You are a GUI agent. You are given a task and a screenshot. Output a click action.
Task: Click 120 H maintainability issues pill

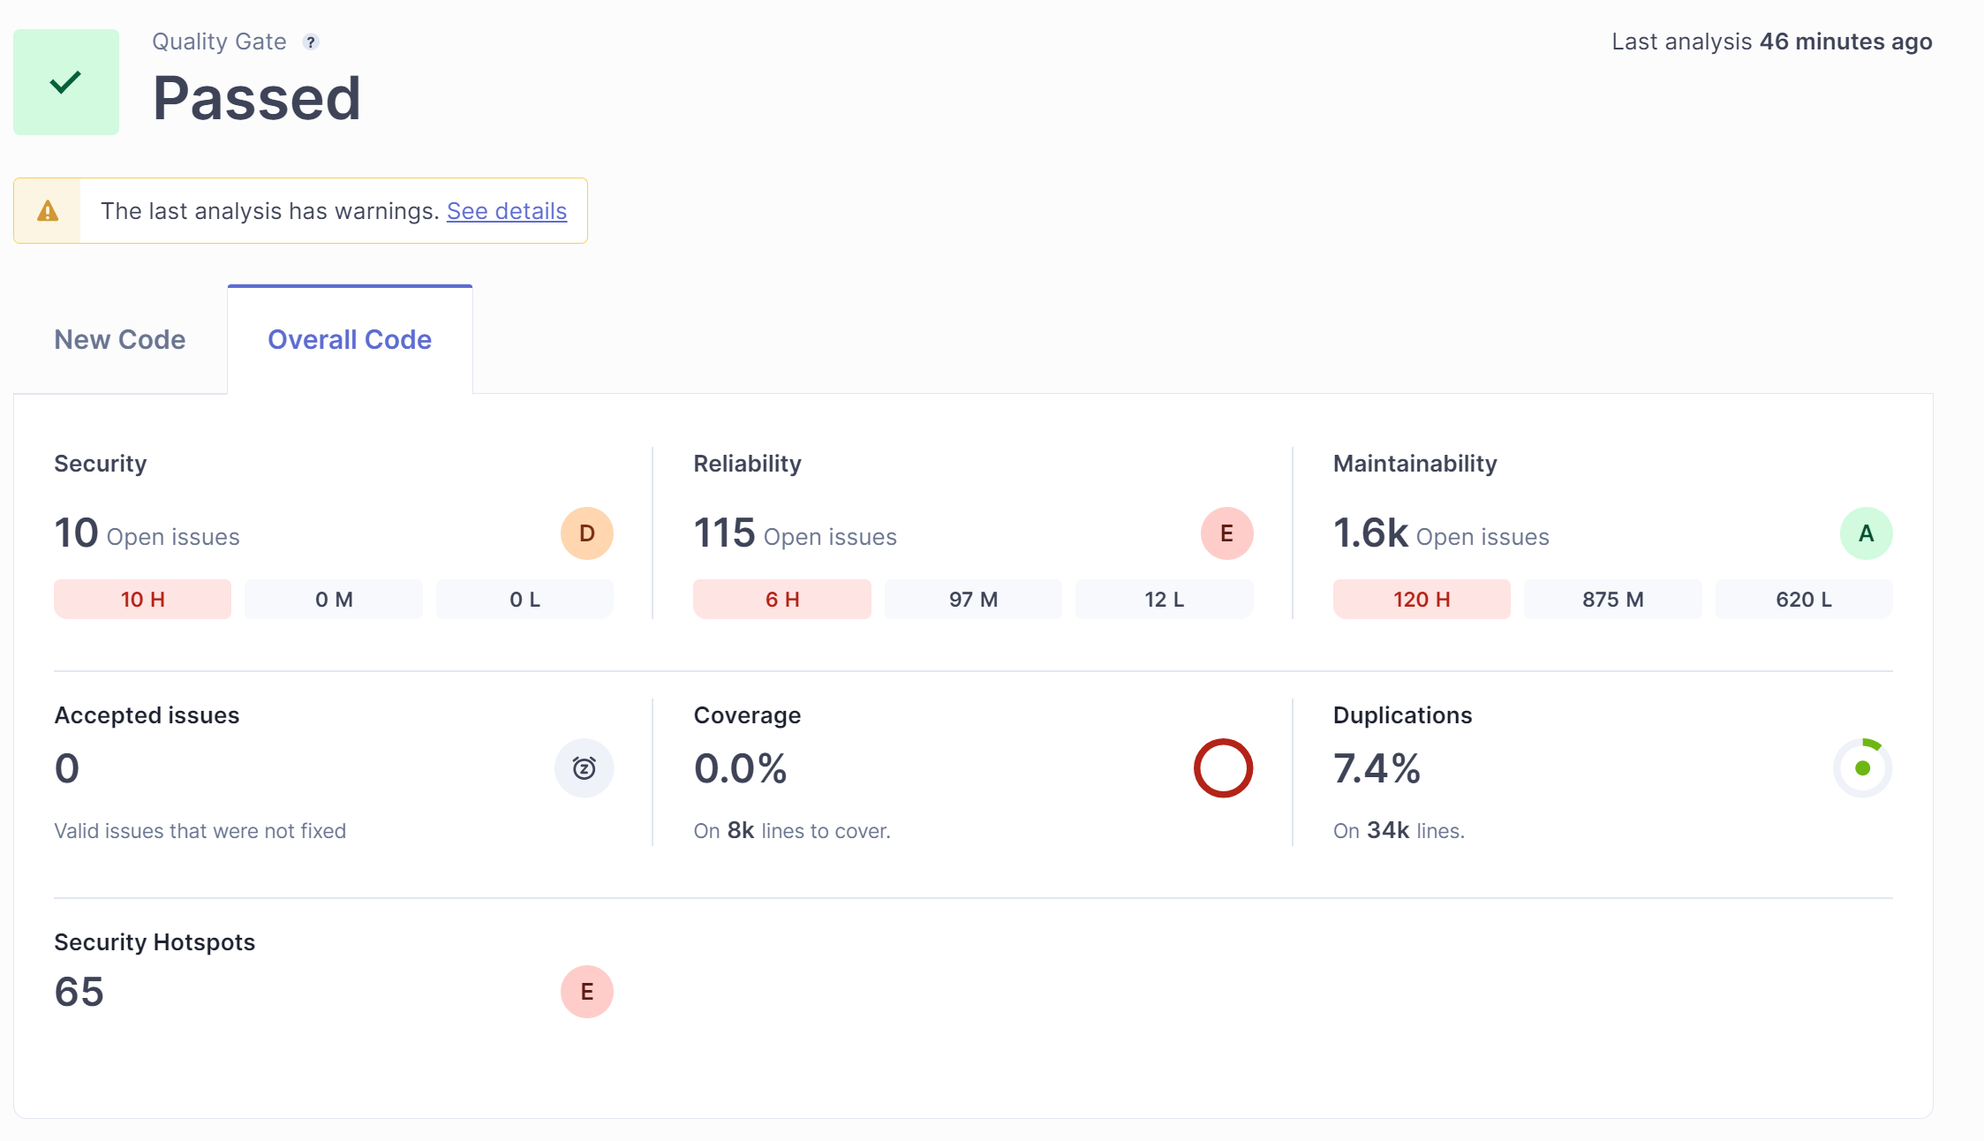point(1422,600)
